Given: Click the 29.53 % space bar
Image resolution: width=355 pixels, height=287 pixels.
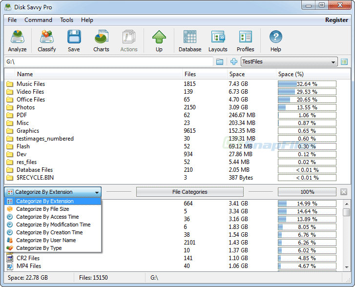Looking at the screenshot, I should pos(307,92).
